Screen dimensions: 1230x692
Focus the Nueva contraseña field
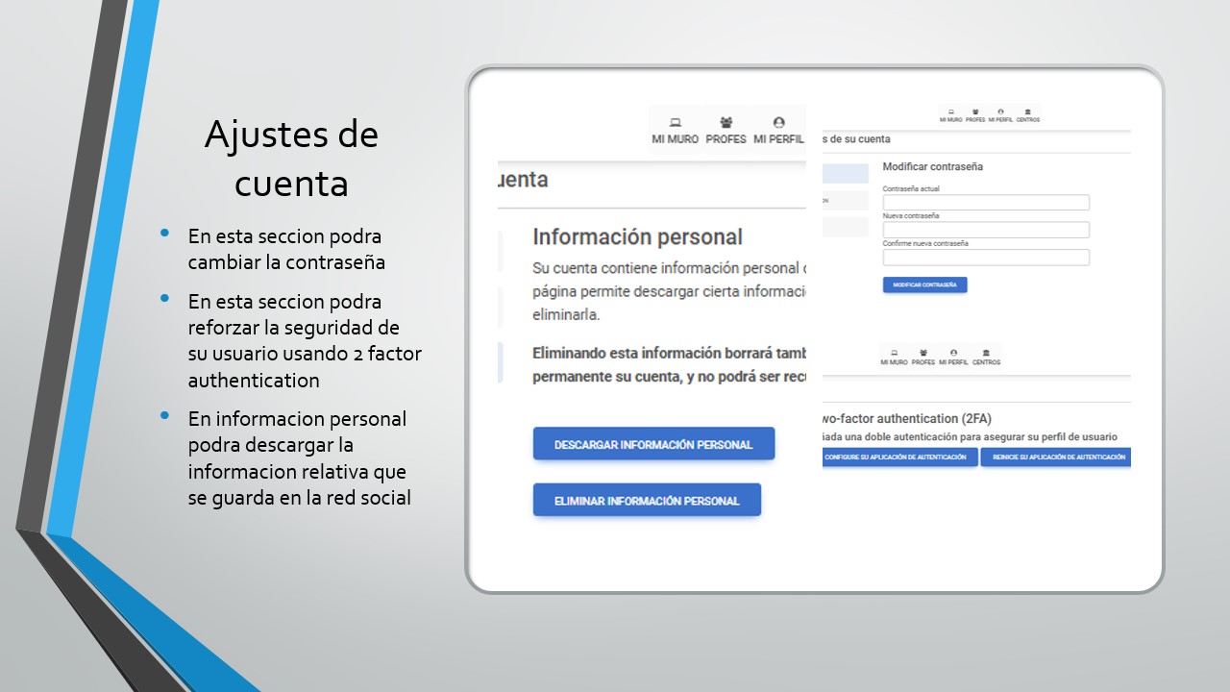click(986, 230)
